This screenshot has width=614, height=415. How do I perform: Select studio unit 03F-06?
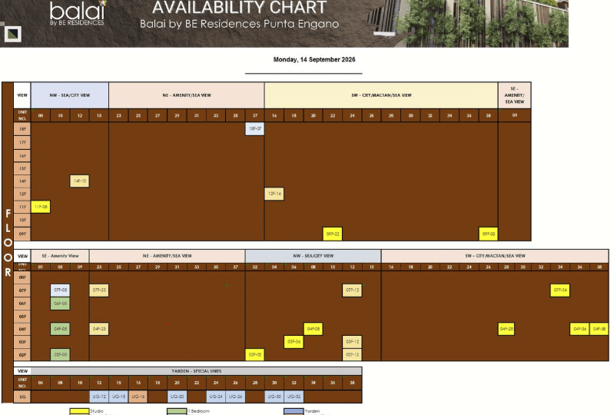tap(294, 342)
